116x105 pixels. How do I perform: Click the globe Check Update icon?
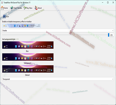click(12, 8)
